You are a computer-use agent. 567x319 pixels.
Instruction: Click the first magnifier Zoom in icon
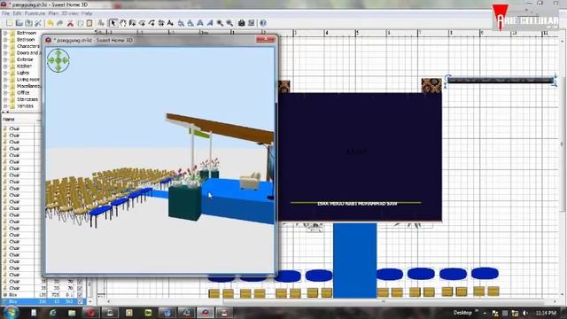pyautogui.click(x=220, y=23)
